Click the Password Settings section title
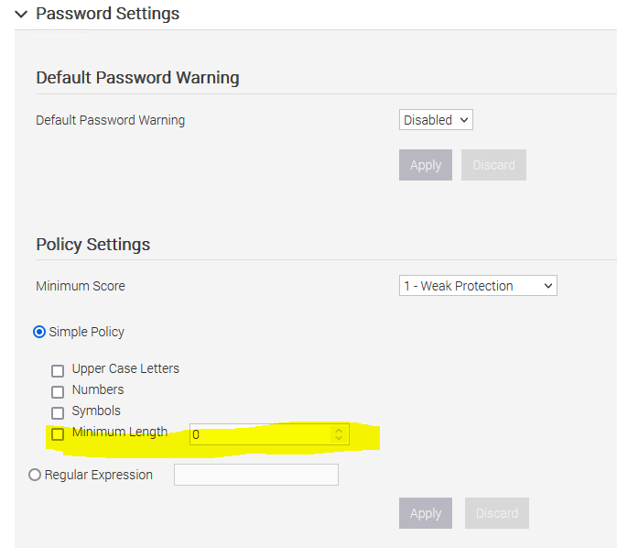The image size is (617, 548). 107,15
